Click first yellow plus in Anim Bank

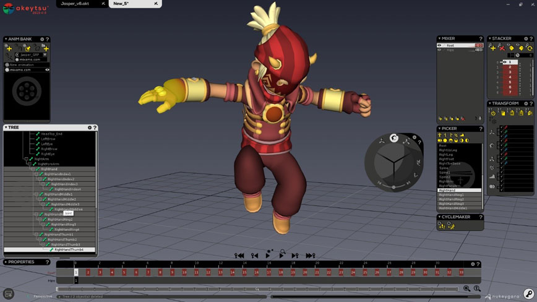(x=9, y=49)
